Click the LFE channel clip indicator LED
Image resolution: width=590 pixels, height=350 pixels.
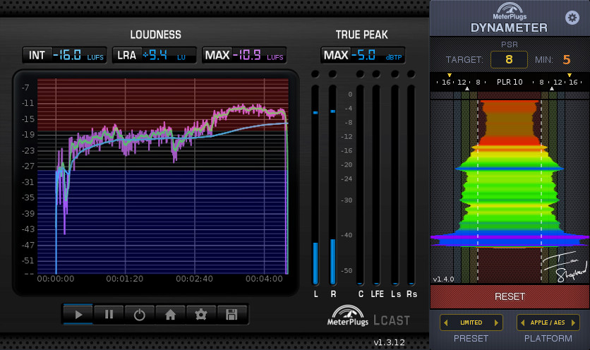pos(376,74)
